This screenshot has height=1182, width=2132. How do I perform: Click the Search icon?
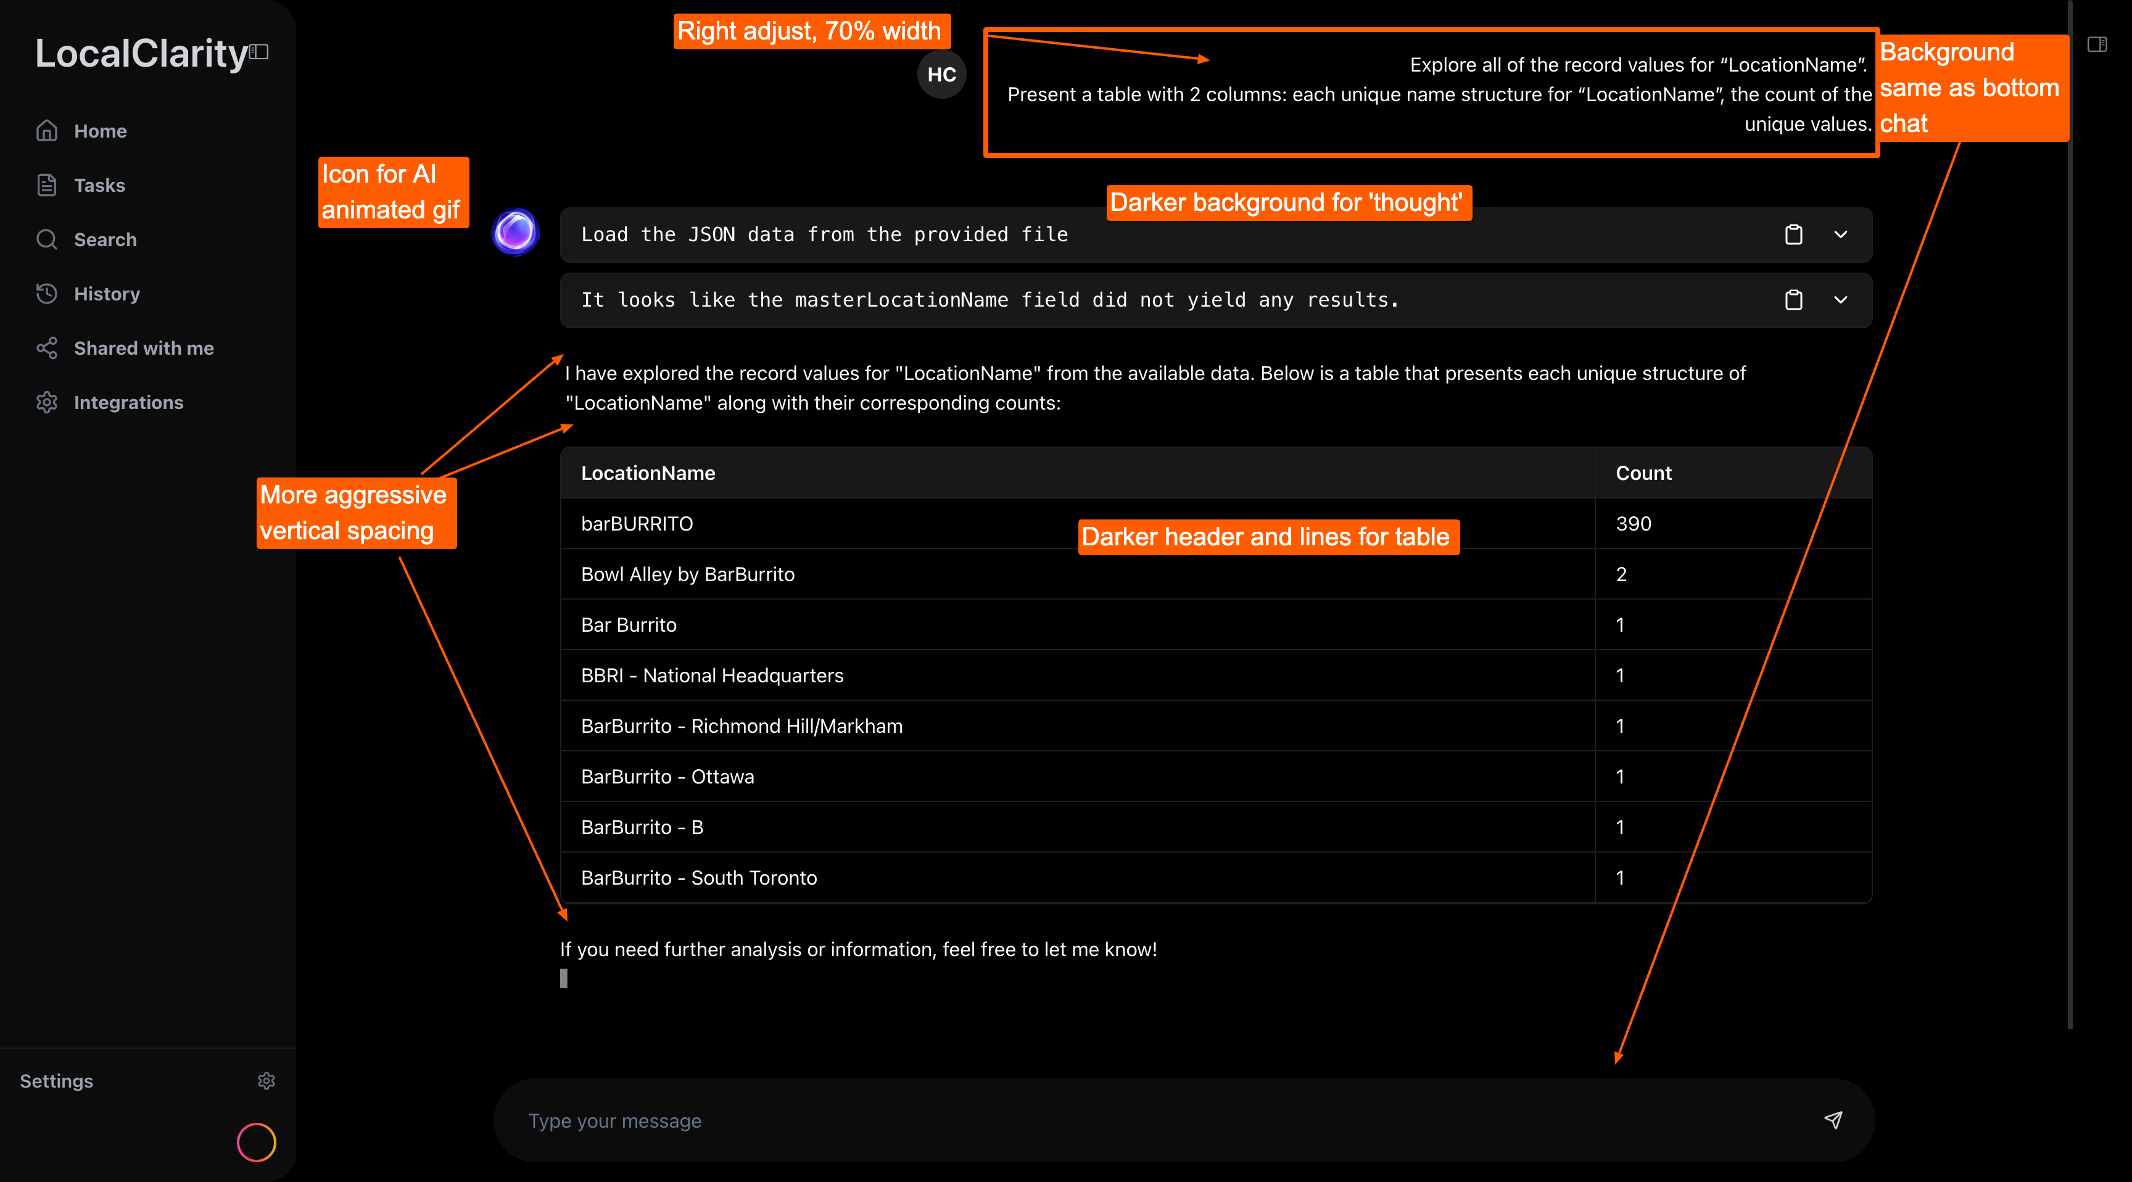47,239
